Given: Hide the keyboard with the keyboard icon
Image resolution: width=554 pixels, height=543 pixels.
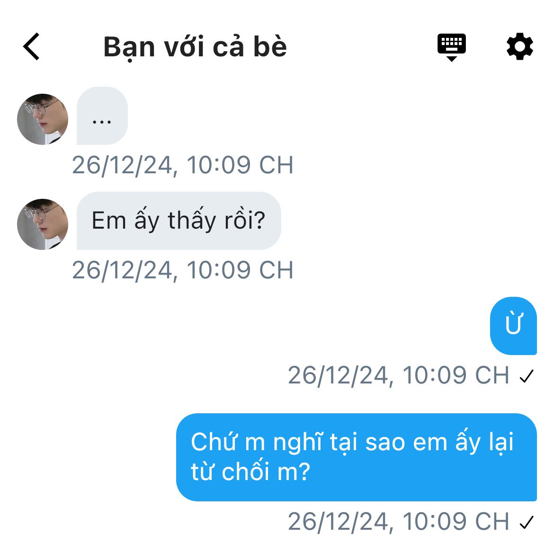Looking at the screenshot, I should (452, 47).
